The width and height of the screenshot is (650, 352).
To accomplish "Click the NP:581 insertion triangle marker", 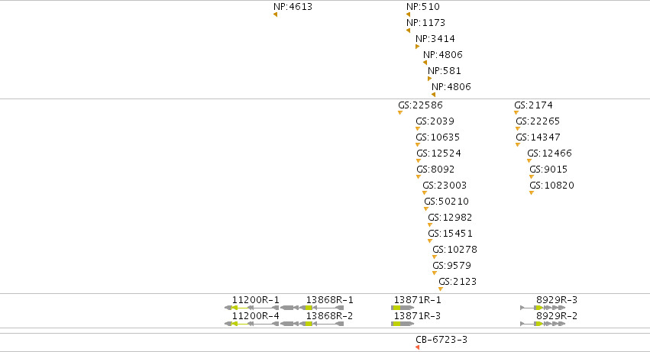I will pos(429,79).
